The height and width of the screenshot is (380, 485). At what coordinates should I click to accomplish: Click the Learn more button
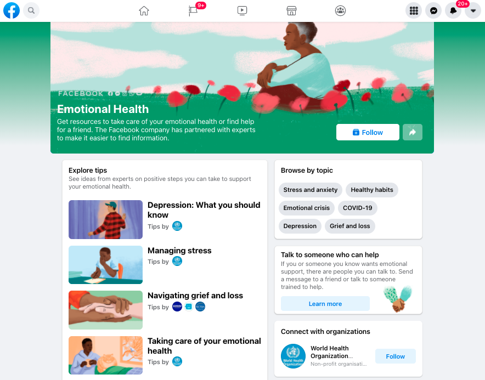click(325, 304)
